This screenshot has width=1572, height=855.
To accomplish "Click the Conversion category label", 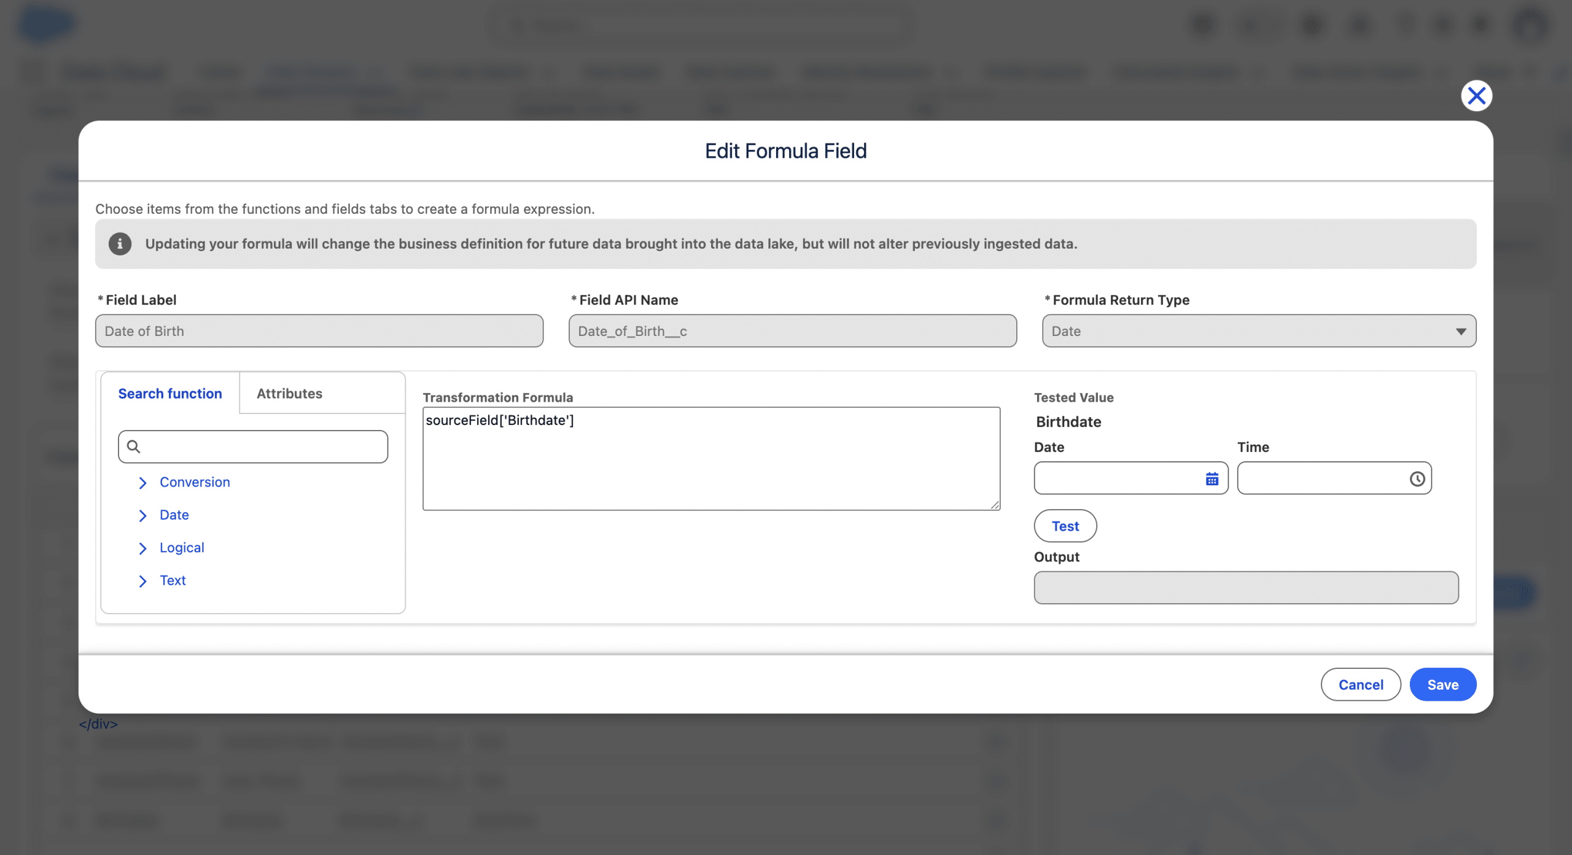I will coord(195,482).
